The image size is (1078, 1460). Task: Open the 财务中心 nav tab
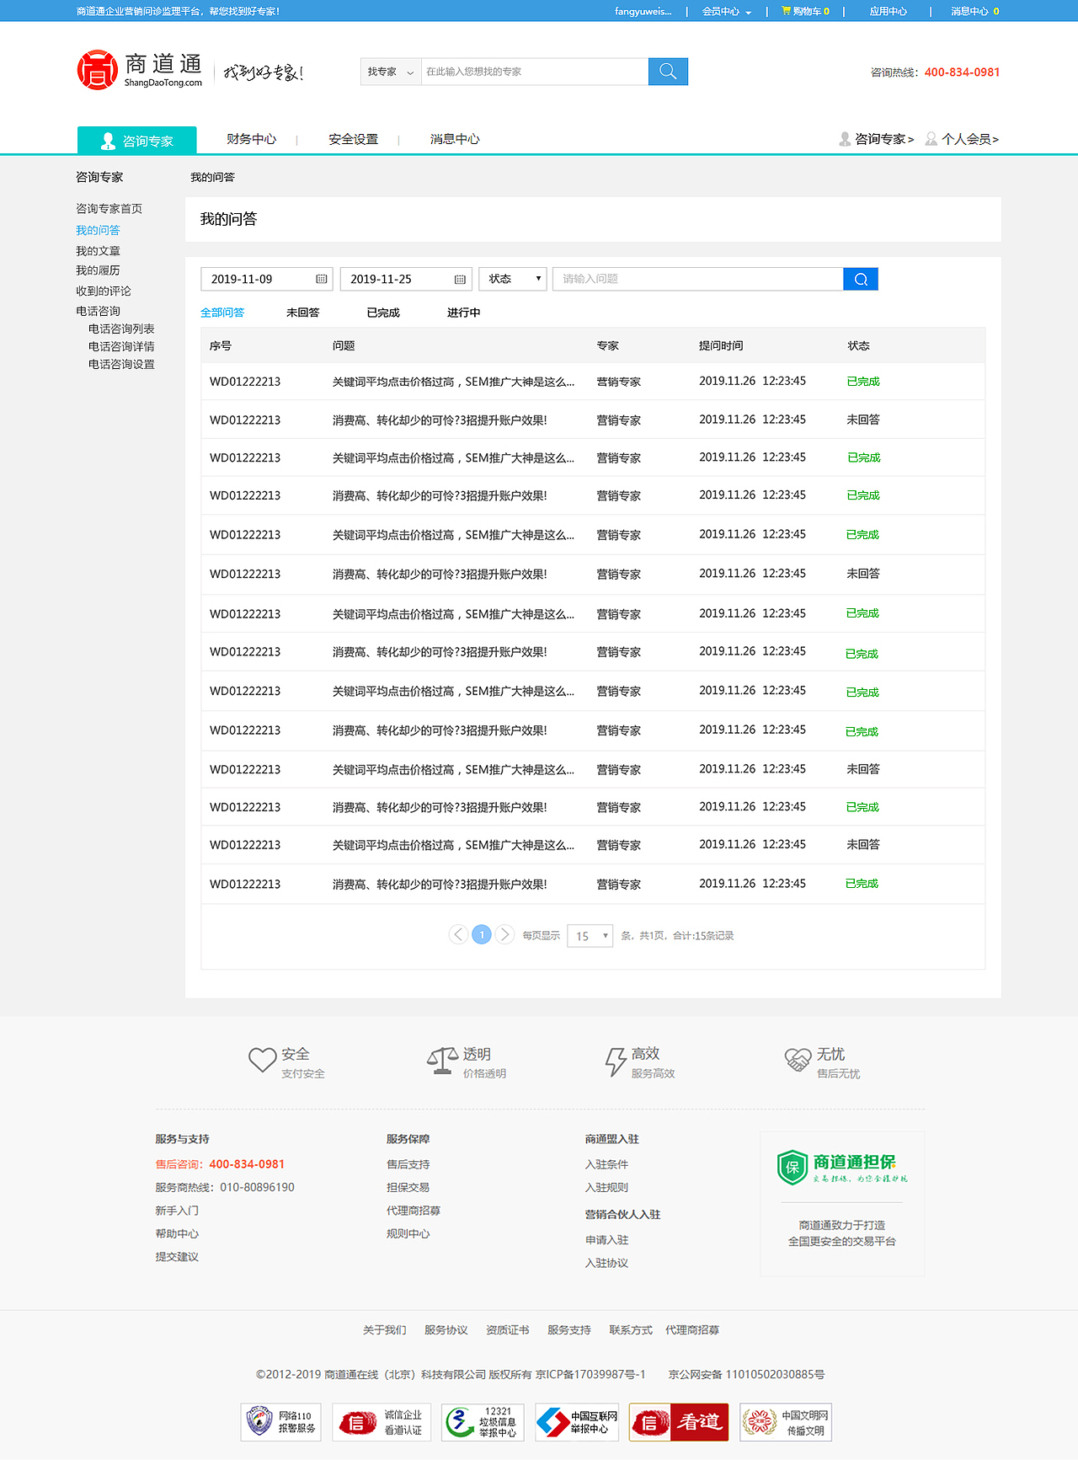(251, 139)
